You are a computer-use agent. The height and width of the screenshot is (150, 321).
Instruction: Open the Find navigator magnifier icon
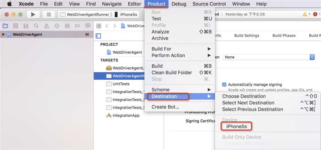coord(36,26)
